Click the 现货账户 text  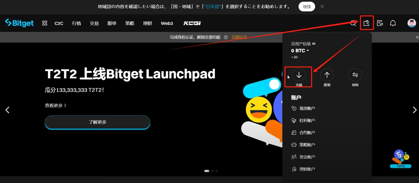click(x=307, y=108)
